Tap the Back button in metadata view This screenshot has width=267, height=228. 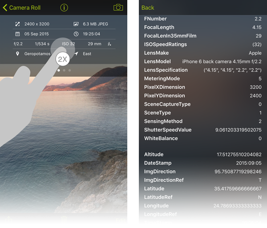(x=148, y=8)
